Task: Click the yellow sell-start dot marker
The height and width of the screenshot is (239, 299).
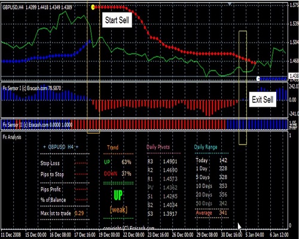Action: click(93, 7)
